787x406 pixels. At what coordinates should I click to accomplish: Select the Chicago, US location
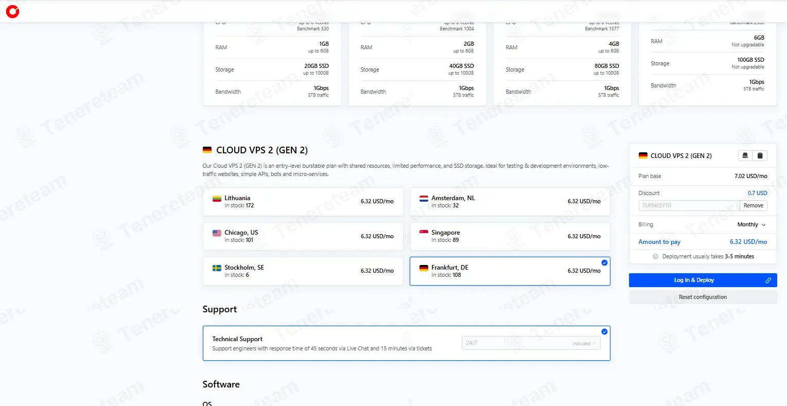pyautogui.click(x=303, y=236)
